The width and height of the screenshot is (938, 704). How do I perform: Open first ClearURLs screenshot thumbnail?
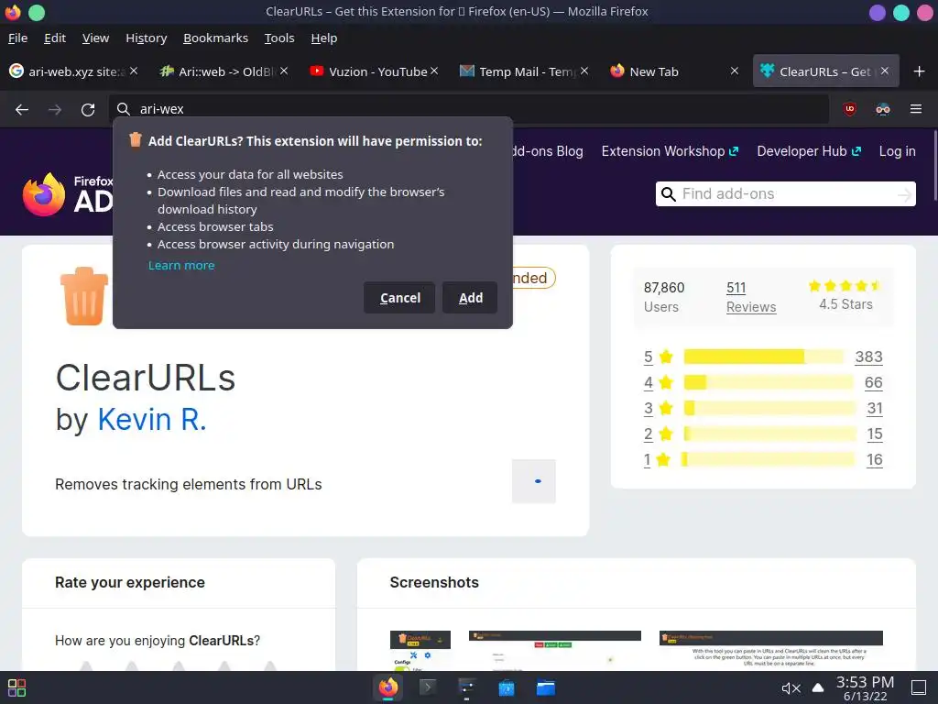tap(420, 651)
